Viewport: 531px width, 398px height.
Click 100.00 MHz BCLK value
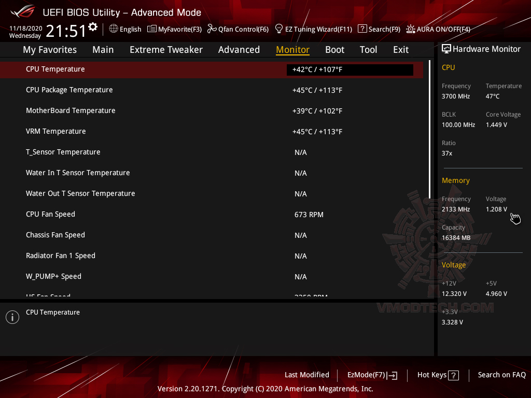[x=458, y=125]
